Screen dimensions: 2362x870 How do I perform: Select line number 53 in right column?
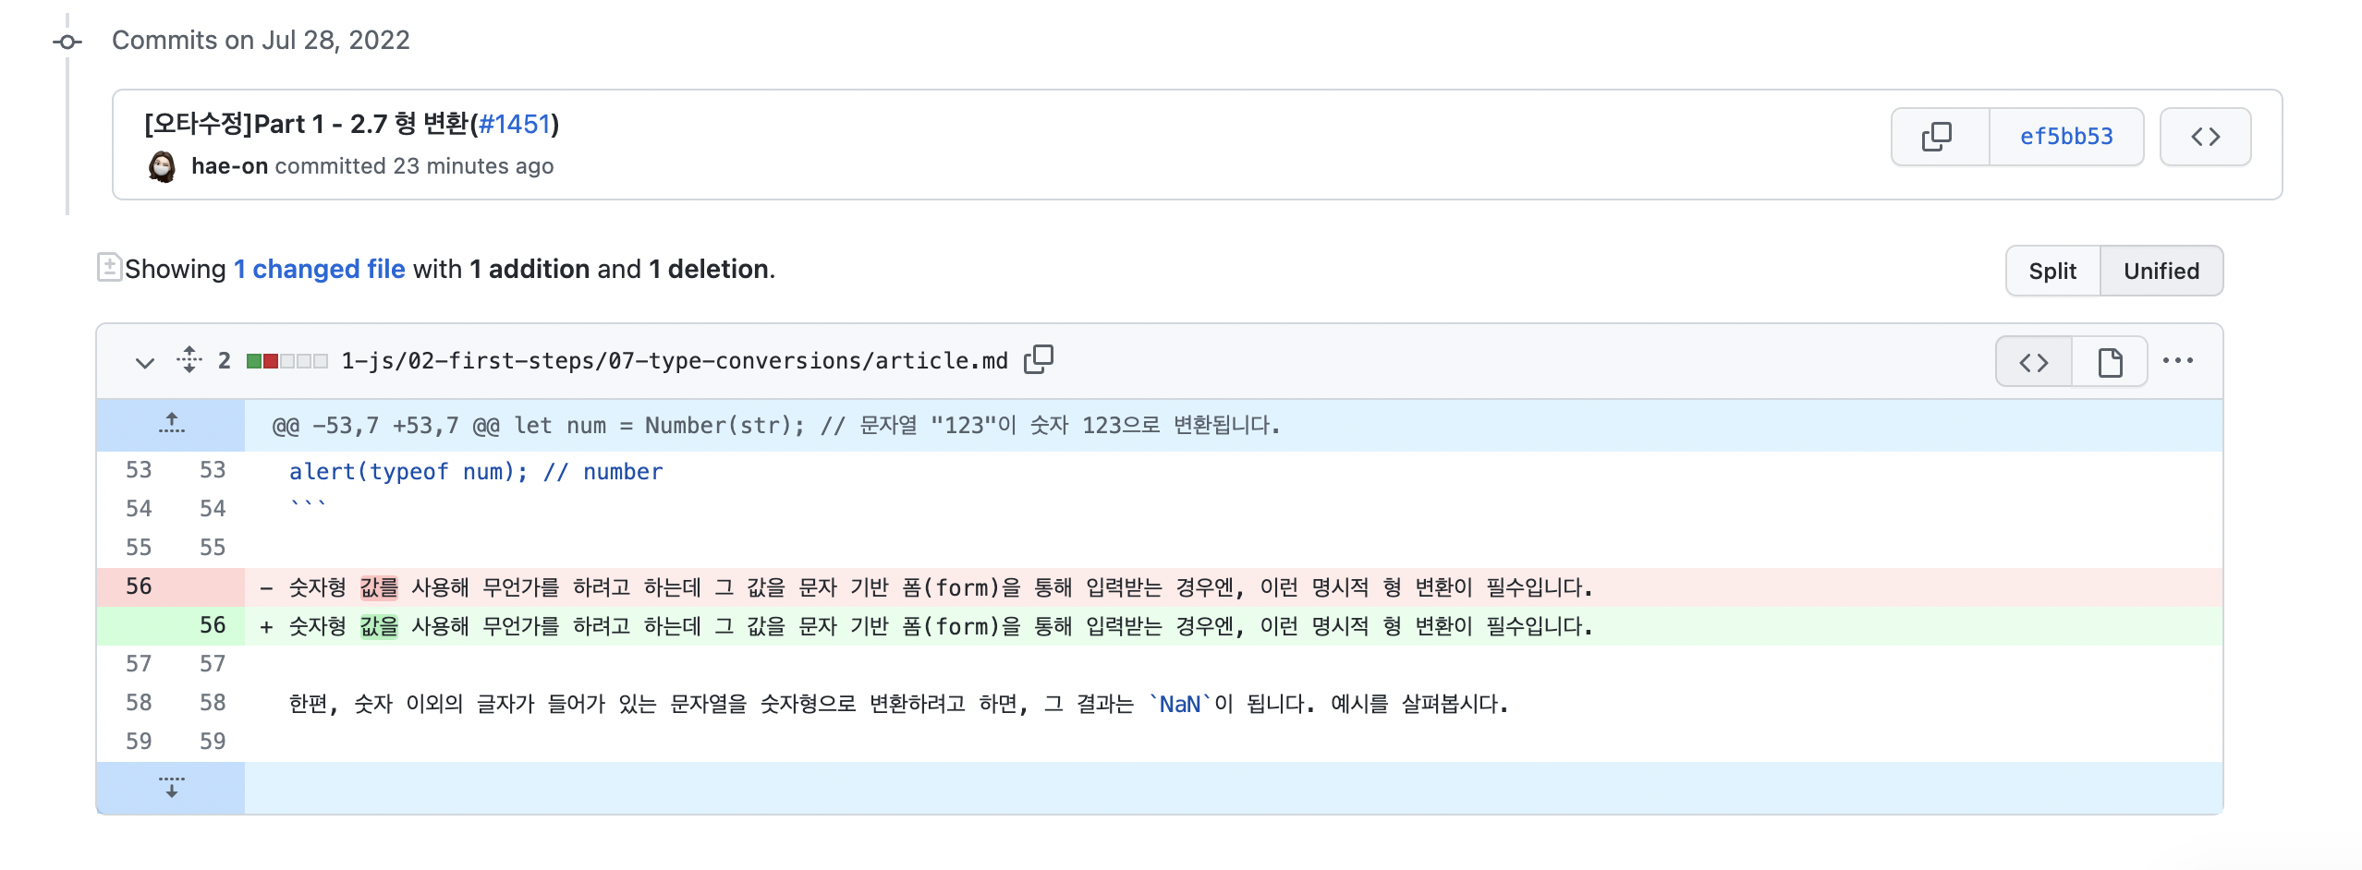point(213,470)
